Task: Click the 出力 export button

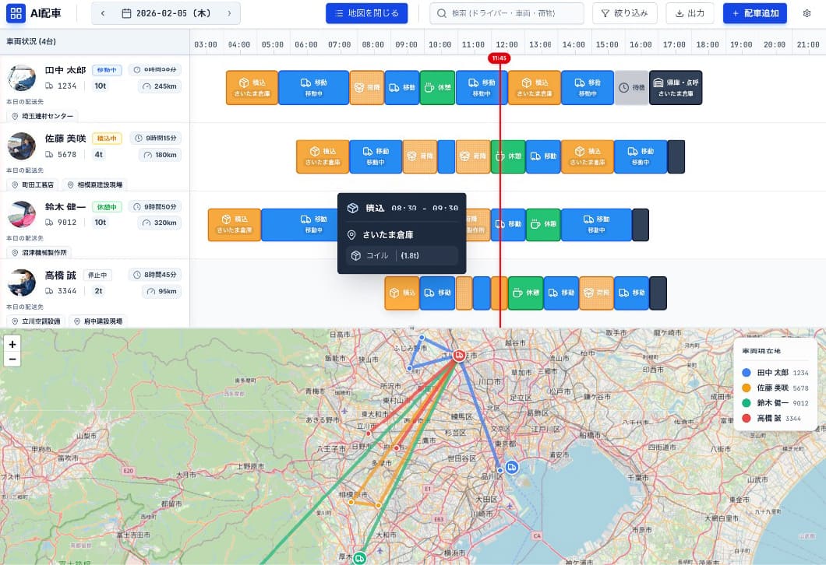Action: coord(690,13)
